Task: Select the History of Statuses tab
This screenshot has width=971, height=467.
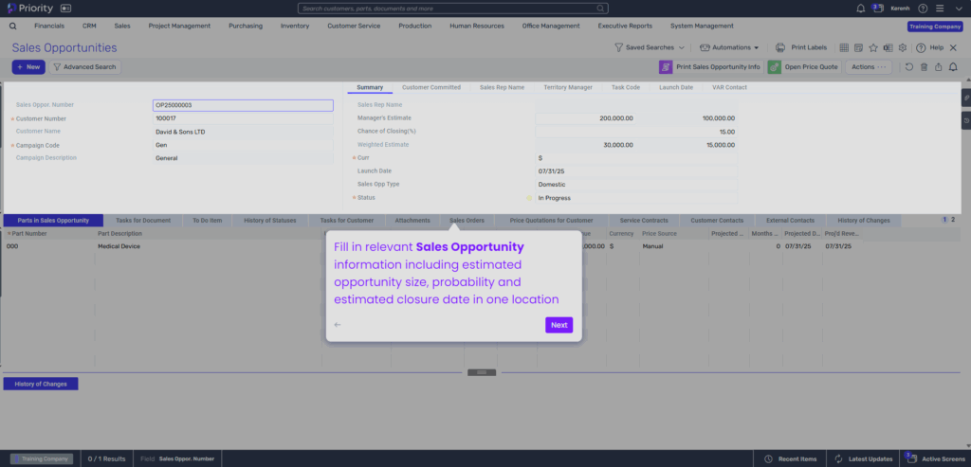Action: click(270, 220)
